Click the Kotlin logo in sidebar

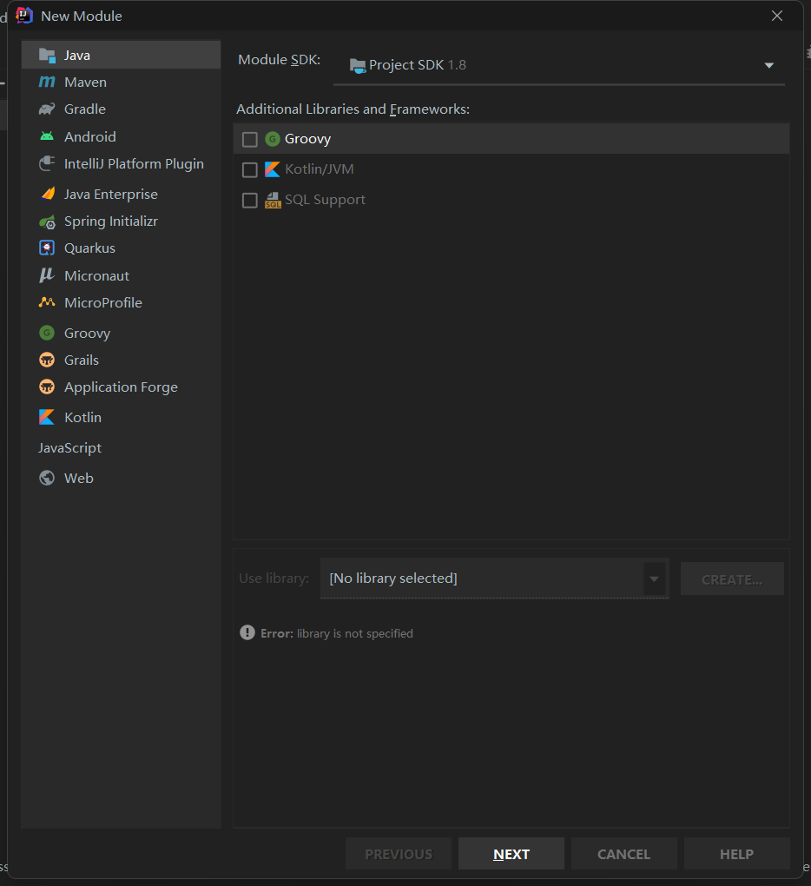pos(47,417)
